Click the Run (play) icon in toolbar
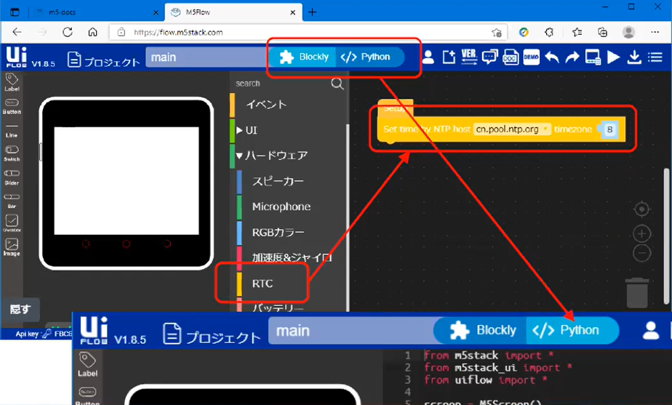The height and width of the screenshot is (405, 672). click(x=614, y=57)
